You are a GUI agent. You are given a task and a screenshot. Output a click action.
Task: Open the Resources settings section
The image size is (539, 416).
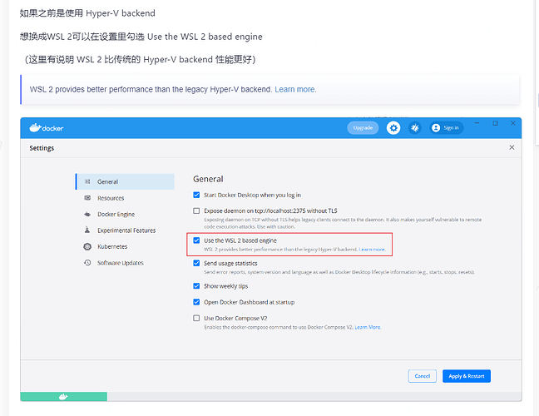tap(111, 198)
